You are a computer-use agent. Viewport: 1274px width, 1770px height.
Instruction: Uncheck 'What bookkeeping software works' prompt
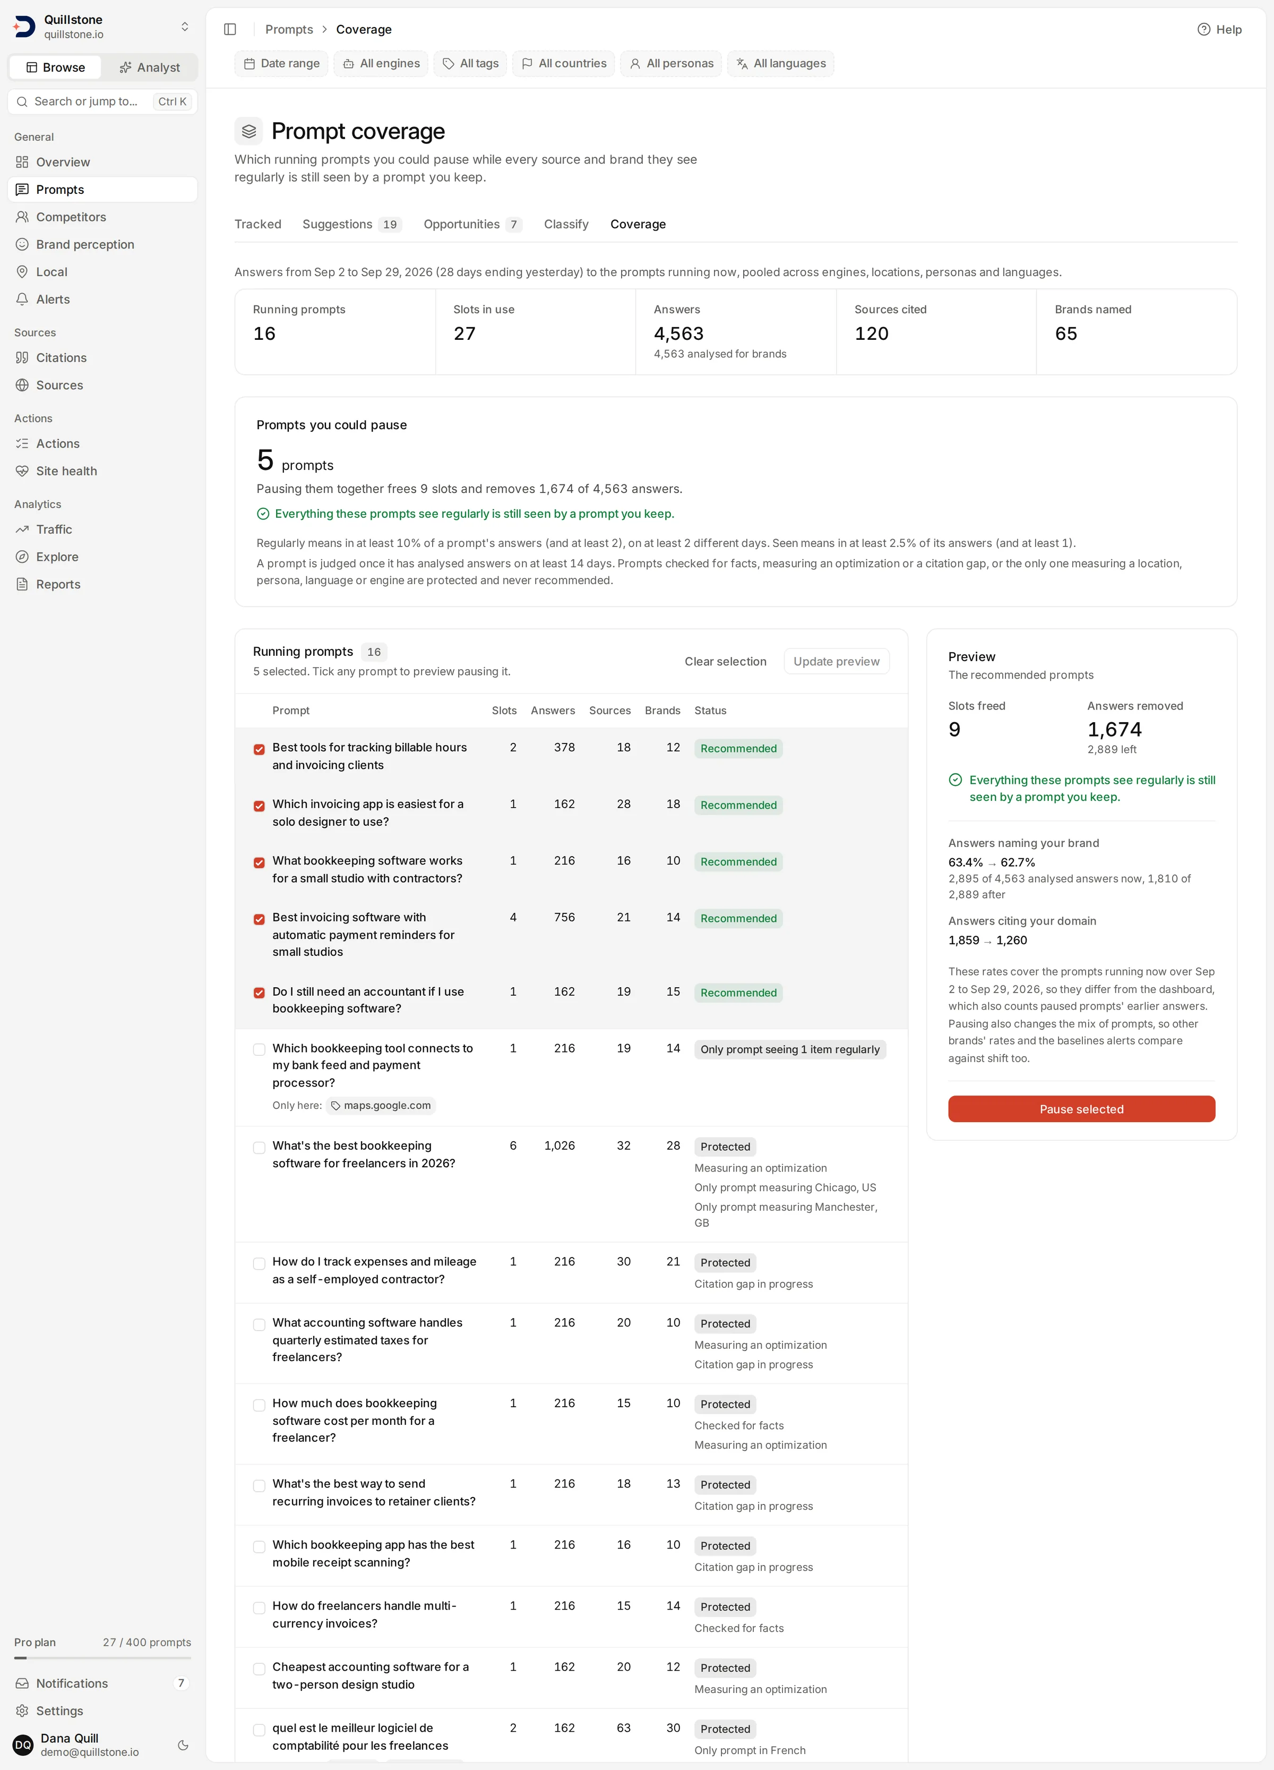[x=259, y=862]
